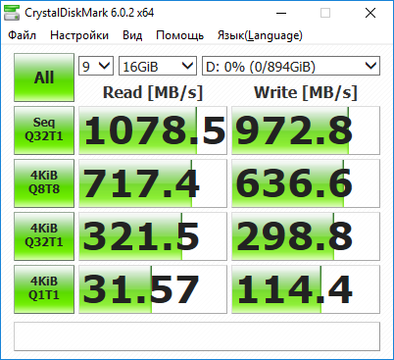Viewport: 394px width, 360px height.
Task: Click the 4KiB Q8T8 read result 717.4
Action: click(x=153, y=183)
